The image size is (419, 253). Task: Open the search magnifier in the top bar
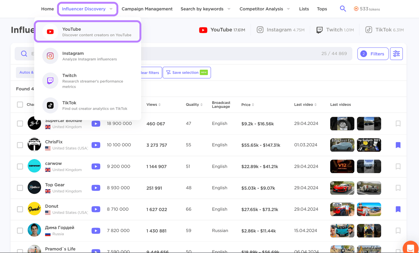pyautogui.click(x=343, y=9)
